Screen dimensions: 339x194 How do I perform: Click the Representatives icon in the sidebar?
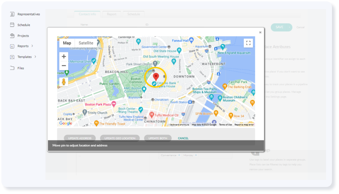pos(12,14)
